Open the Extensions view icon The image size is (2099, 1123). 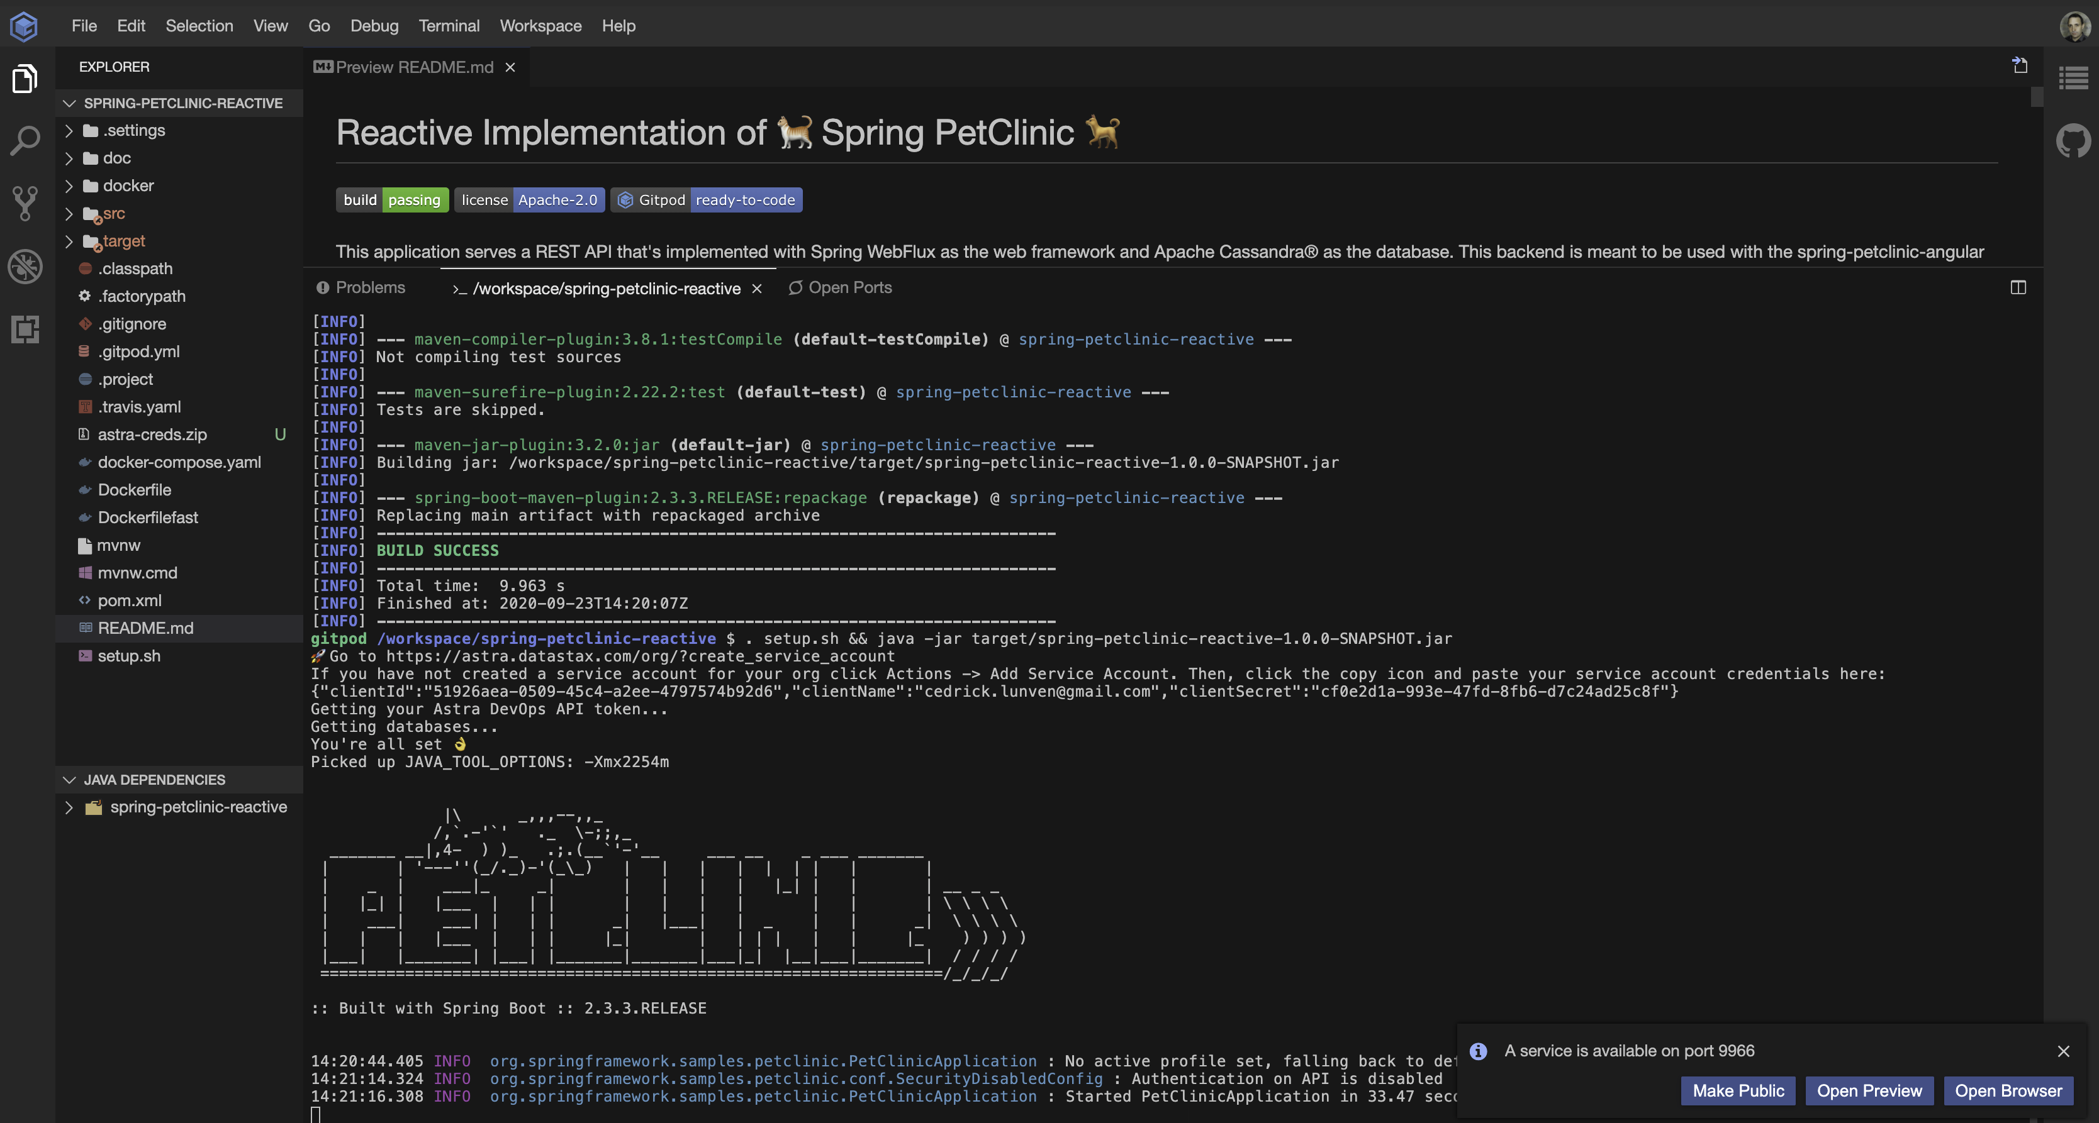(x=25, y=329)
